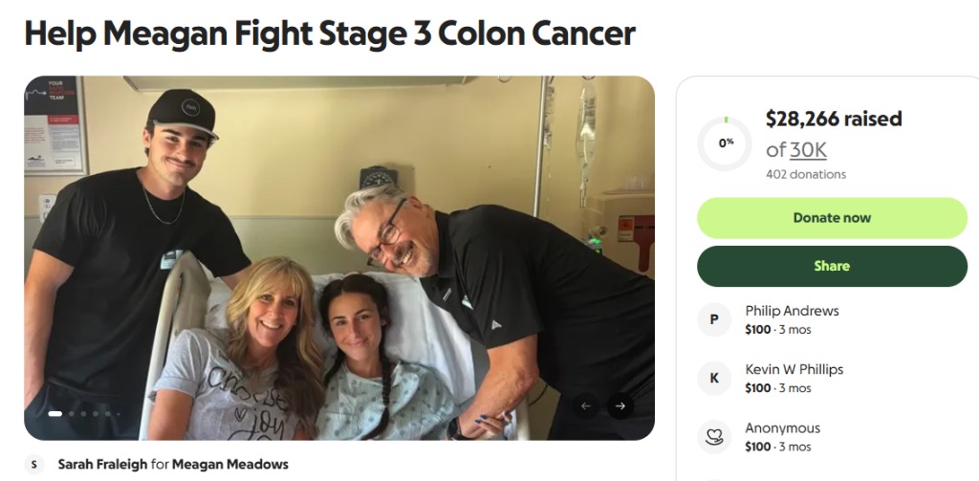Click the circular 0% progress indicator

point(726,143)
